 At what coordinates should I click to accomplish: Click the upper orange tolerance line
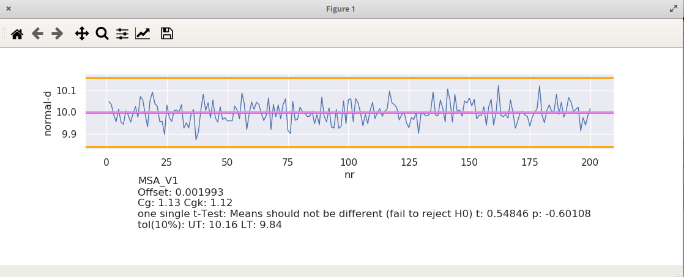pos(349,78)
